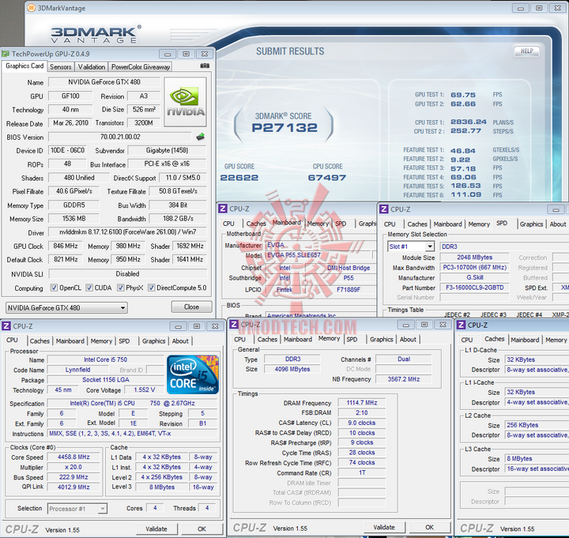
Task: Click the Subvendor value Gigabyte (1458)
Action: point(167,150)
